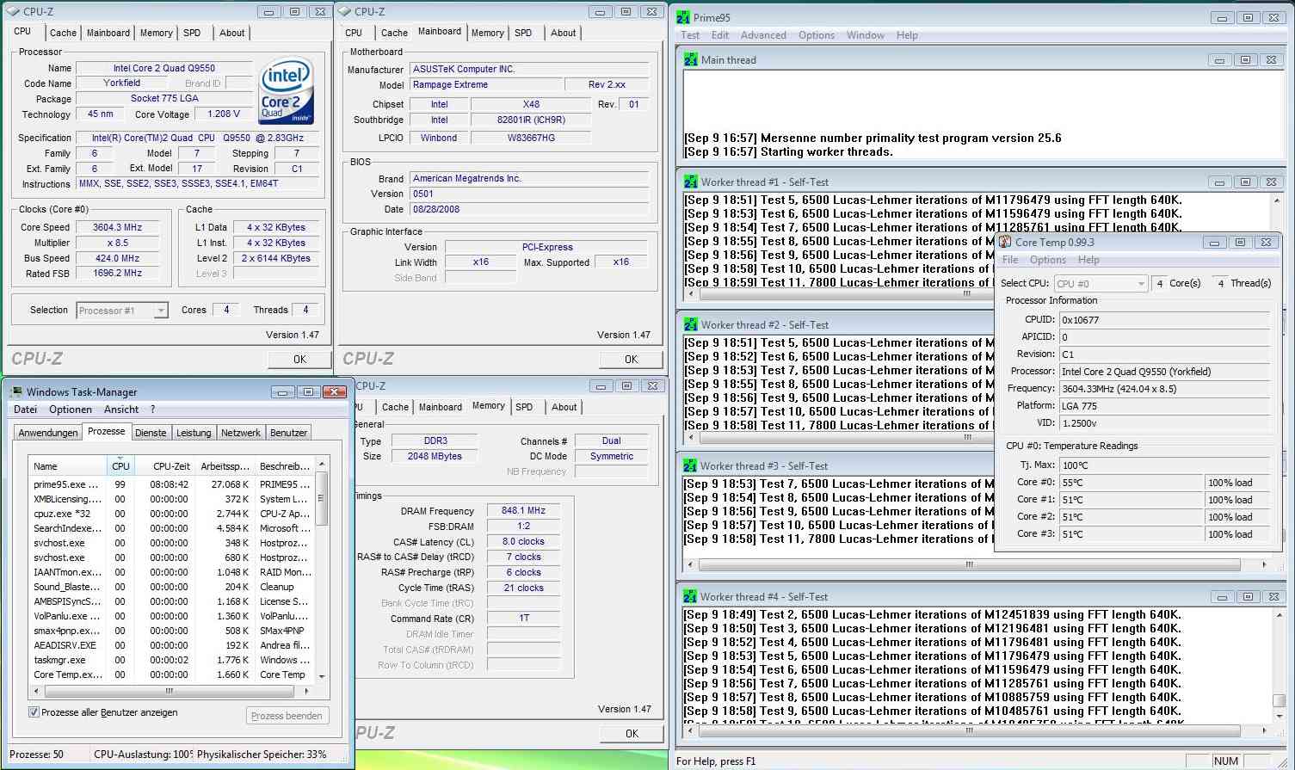This screenshot has width=1295, height=770.
Task: Click OK in the CPU-Z CPU window
Action: [x=299, y=359]
